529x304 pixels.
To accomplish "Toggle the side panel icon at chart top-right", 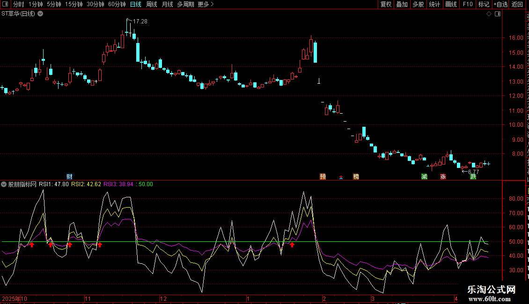I will pos(498,14).
